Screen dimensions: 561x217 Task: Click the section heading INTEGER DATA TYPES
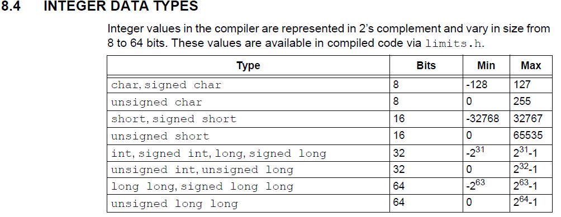click(121, 6)
